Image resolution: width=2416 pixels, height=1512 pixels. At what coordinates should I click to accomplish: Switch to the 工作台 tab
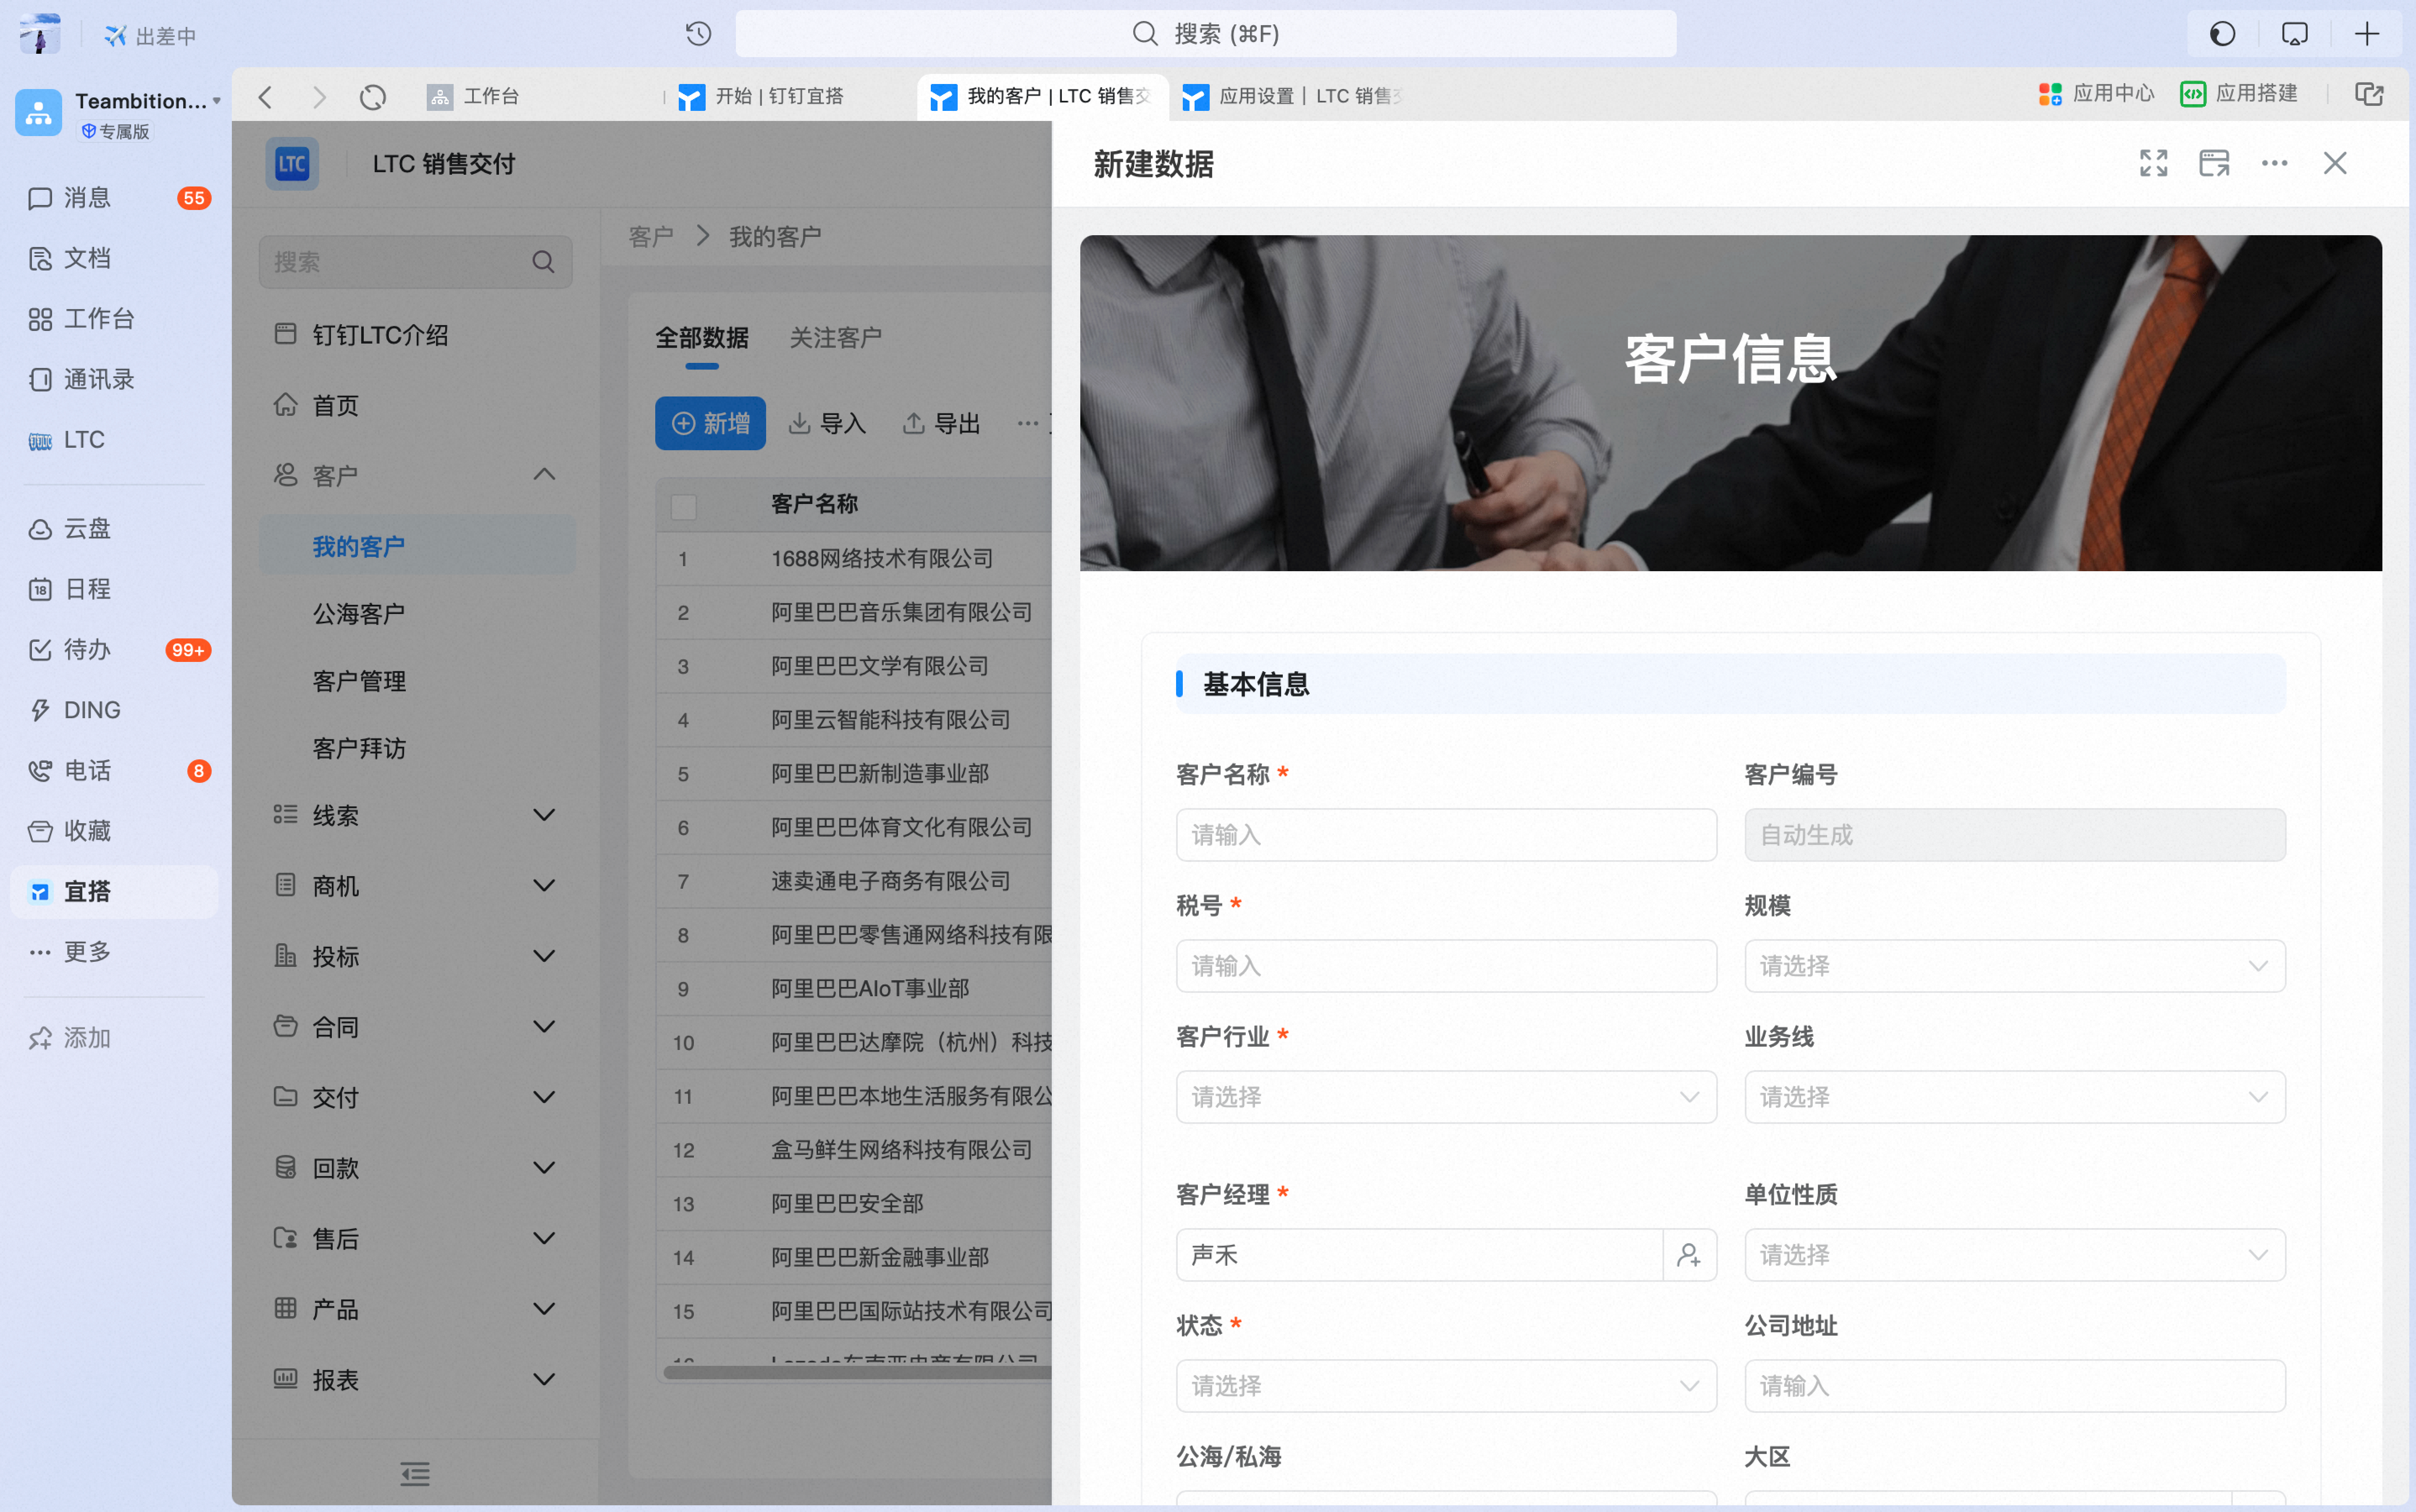[x=473, y=96]
